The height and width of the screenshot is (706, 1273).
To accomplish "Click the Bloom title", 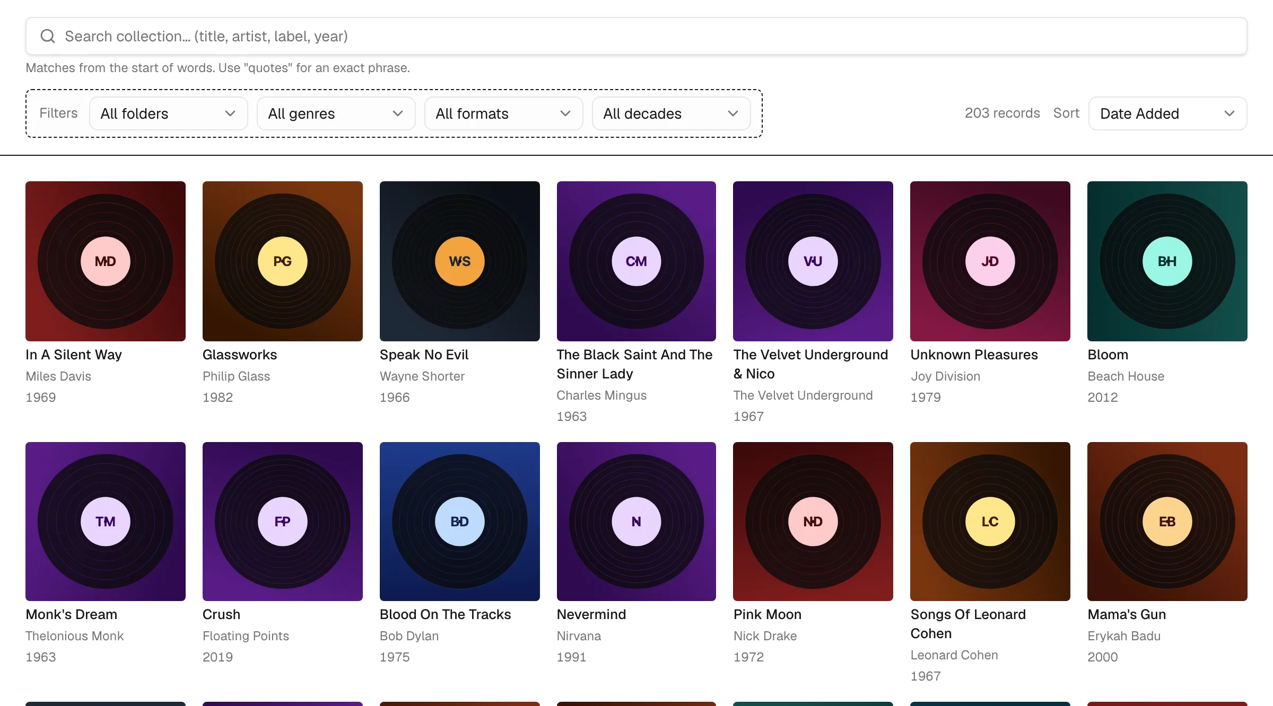I will [1108, 355].
